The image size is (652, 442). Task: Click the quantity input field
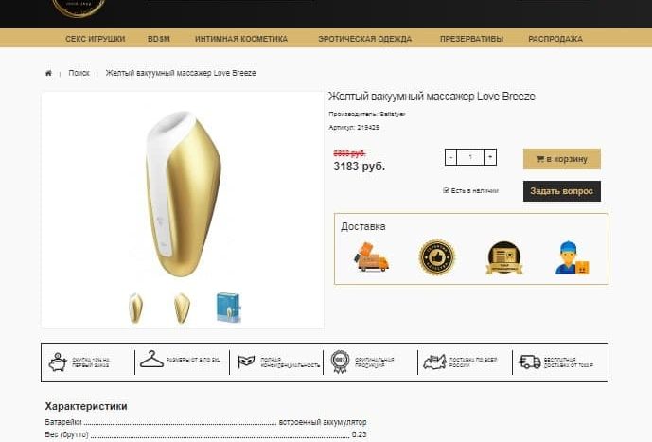pyautogui.click(x=470, y=157)
